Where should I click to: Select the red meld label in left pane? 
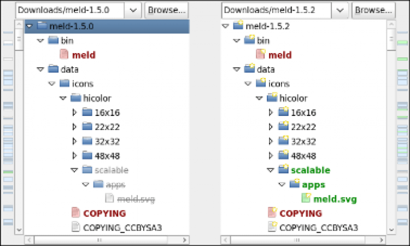pos(84,55)
